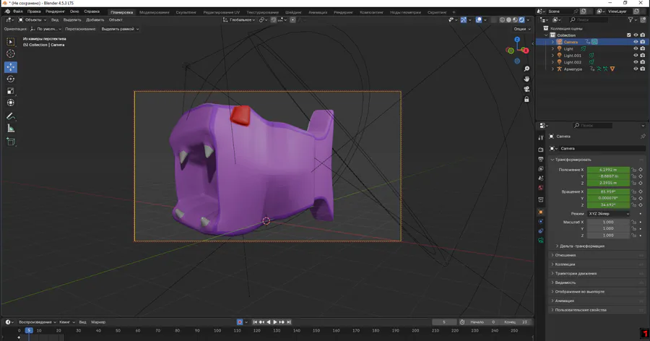Click the pan view hand icon
This screenshot has height=341, width=650.
[x=526, y=79]
